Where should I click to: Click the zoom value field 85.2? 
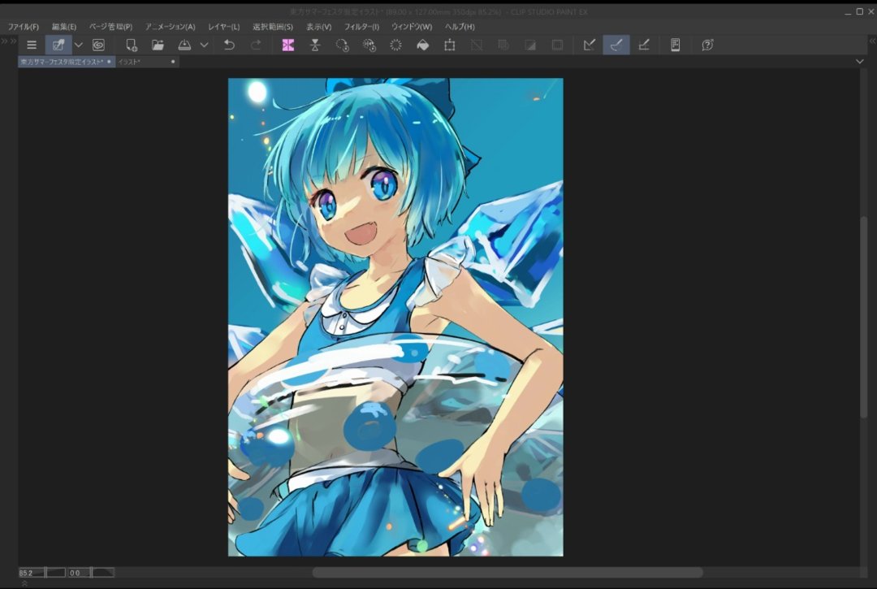pyautogui.click(x=26, y=573)
